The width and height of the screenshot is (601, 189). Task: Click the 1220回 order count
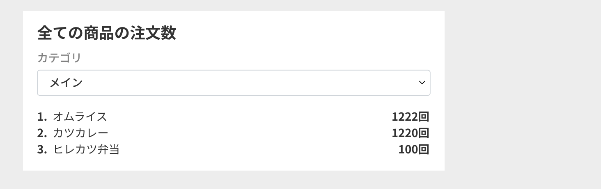click(x=410, y=133)
